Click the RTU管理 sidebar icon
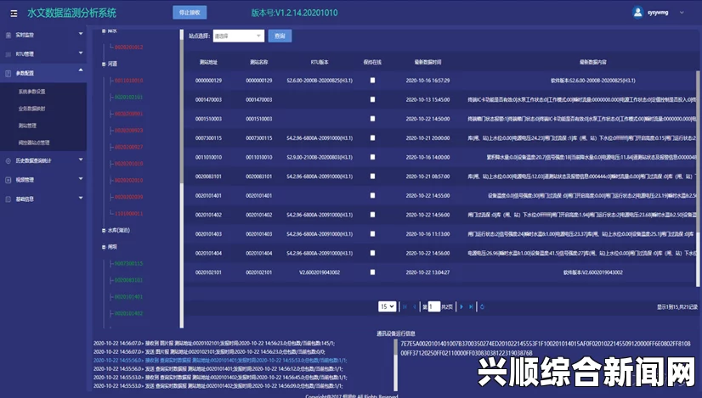Image resolution: width=702 pixels, height=398 pixels. (8, 54)
